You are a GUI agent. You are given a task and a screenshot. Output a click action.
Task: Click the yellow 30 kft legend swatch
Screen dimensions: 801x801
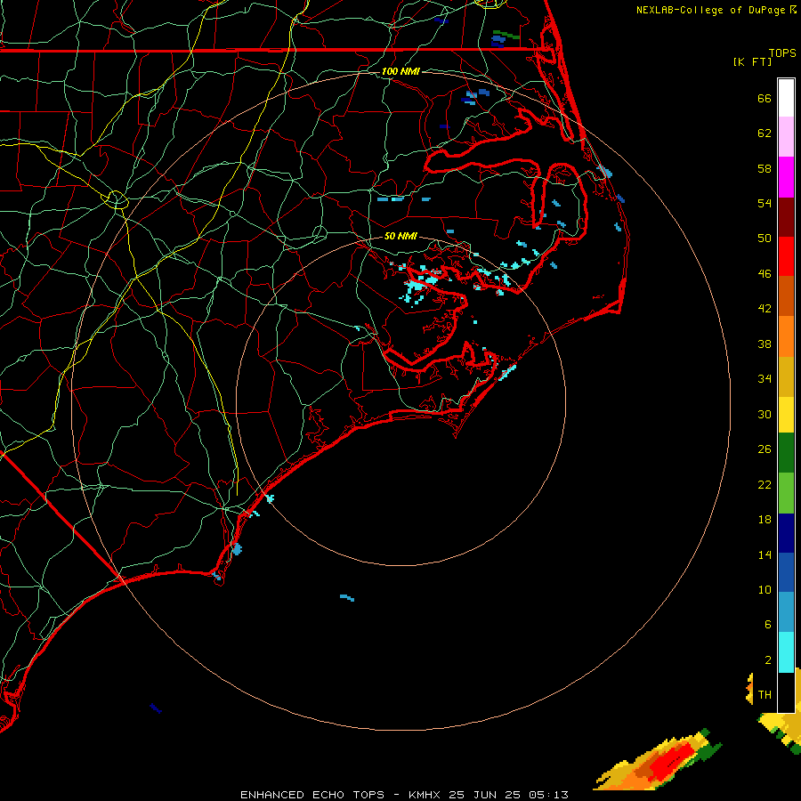click(786, 414)
